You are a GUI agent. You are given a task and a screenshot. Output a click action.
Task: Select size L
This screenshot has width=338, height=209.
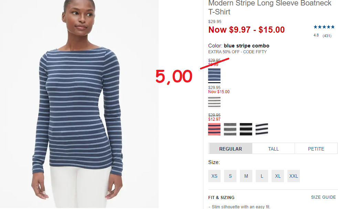point(262,176)
